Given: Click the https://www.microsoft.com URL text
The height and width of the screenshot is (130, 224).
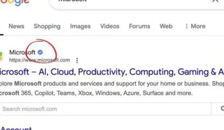Looking at the screenshot, I should pos(40,60).
